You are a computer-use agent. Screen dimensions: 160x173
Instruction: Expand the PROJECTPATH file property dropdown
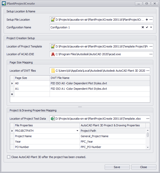pos(78,131)
